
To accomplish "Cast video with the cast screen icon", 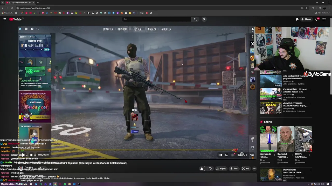I will (x=245, y=155).
